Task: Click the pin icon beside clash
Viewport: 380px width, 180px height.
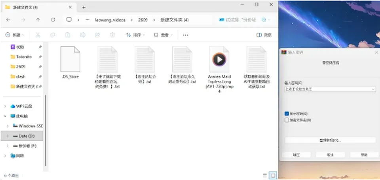Action: (x=40, y=77)
